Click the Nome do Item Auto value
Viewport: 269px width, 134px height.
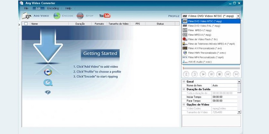(225, 85)
